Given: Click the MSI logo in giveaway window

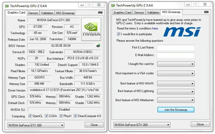Looking at the screenshot, I should [182, 32].
